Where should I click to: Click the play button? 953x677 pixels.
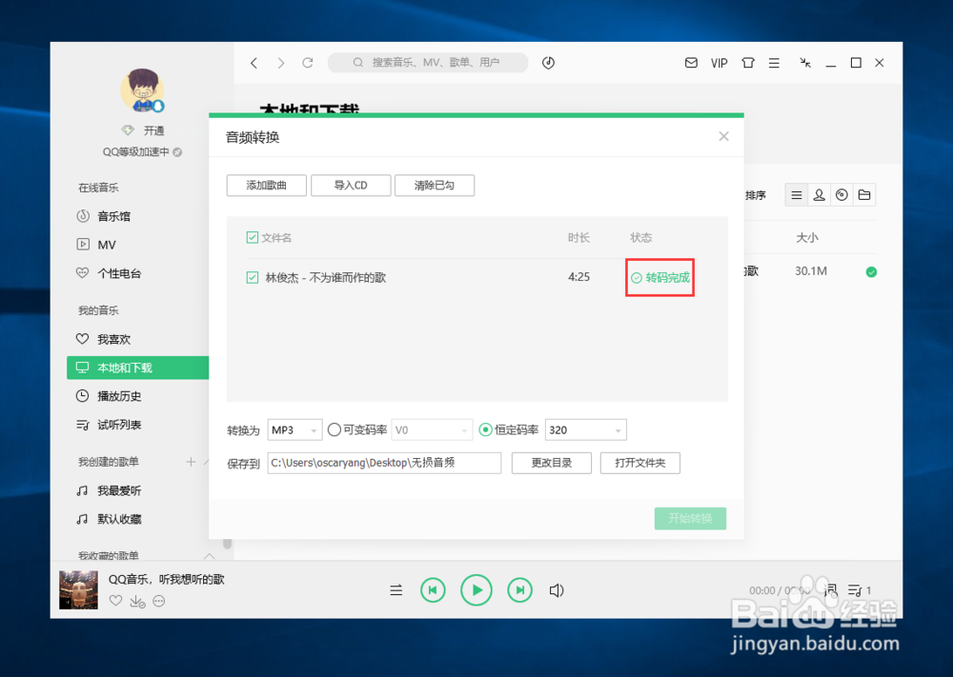tap(476, 590)
